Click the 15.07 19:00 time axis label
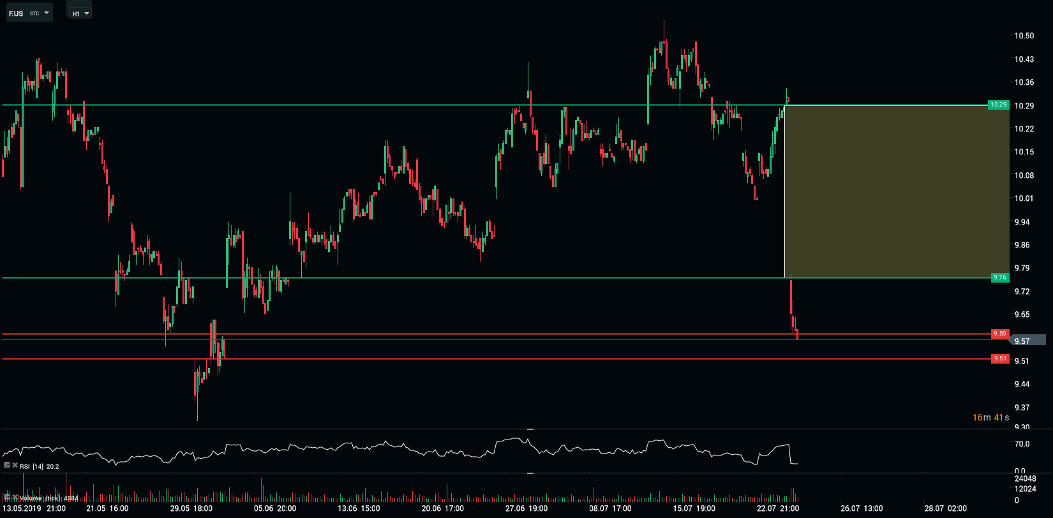Image resolution: width=1053 pixels, height=518 pixels. (694, 508)
